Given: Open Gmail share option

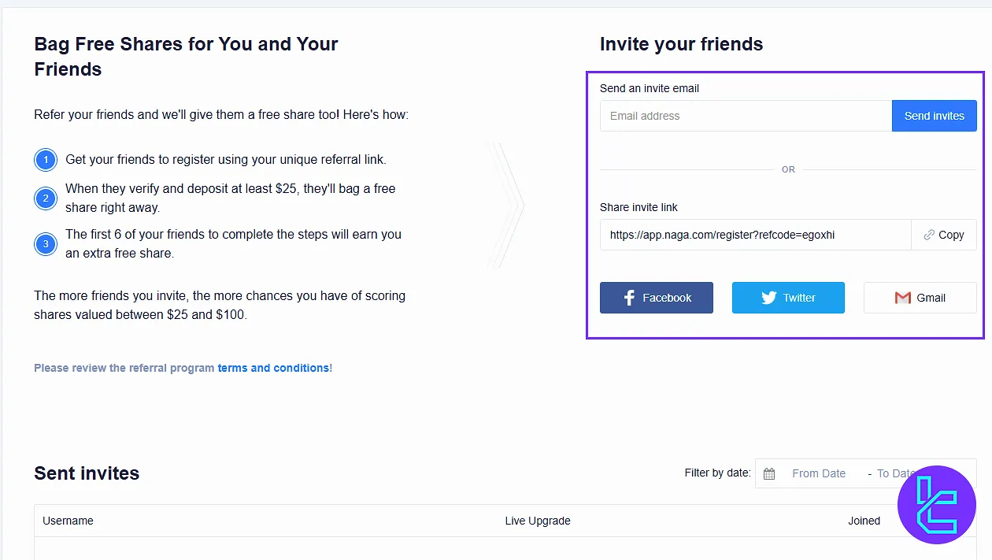Looking at the screenshot, I should tap(920, 298).
